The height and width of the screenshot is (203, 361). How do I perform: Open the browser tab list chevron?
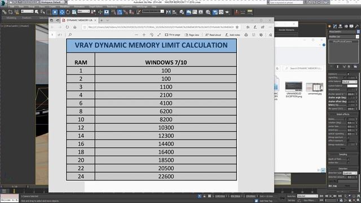tap(108, 20)
